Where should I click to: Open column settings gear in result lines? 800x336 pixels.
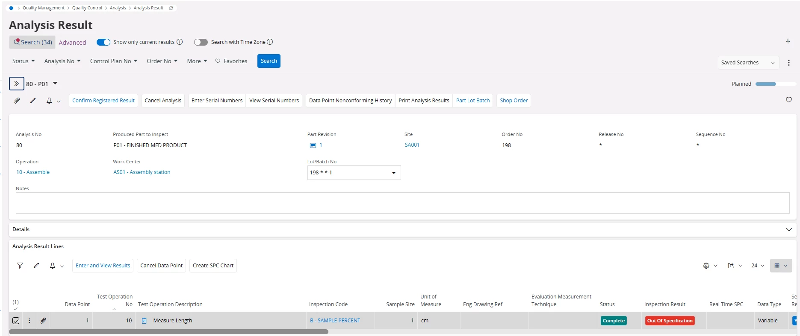(x=706, y=266)
